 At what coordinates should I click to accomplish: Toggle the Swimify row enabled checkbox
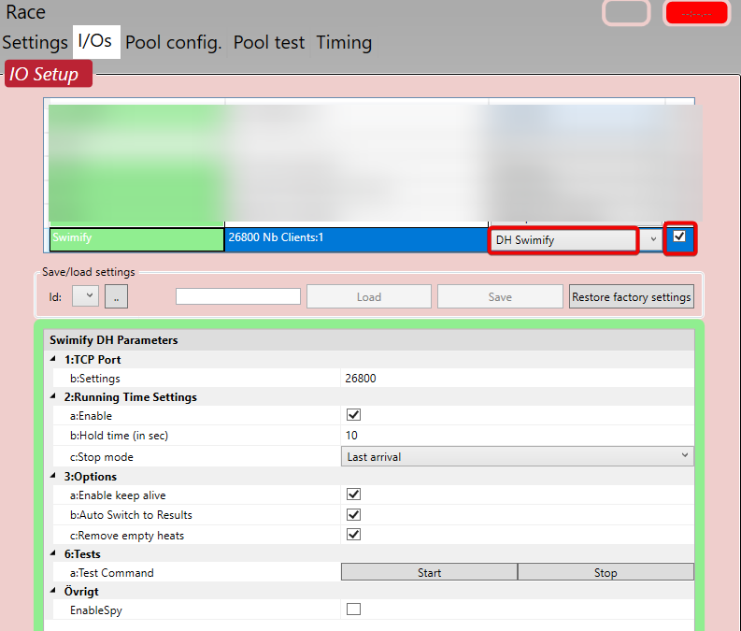pyautogui.click(x=679, y=237)
